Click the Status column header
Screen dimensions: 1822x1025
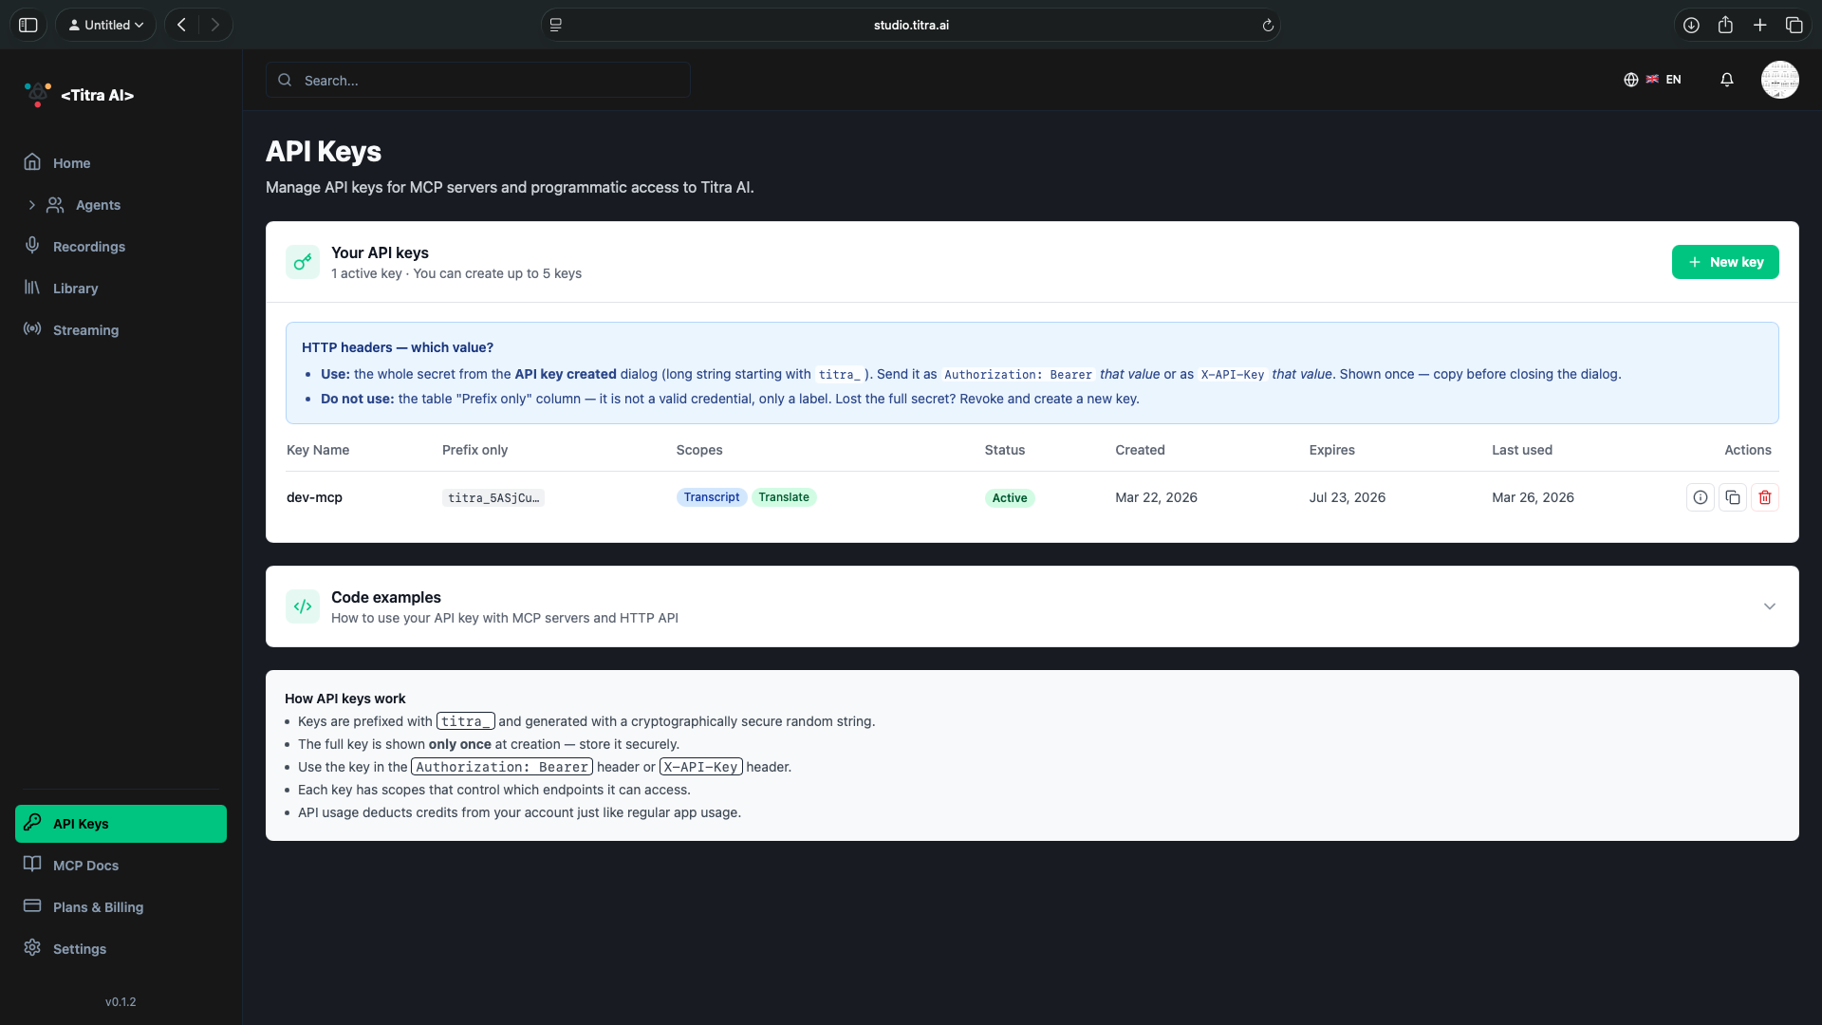1005,450
